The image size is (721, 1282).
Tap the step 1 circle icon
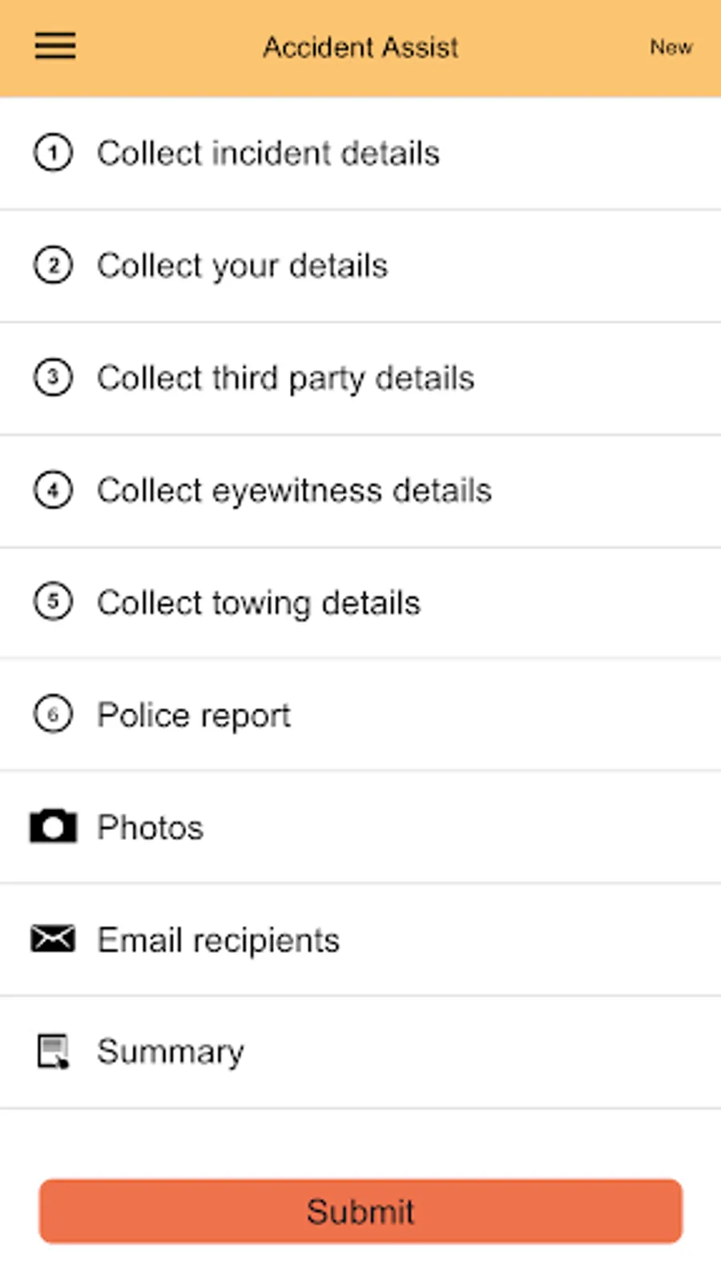(53, 153)
